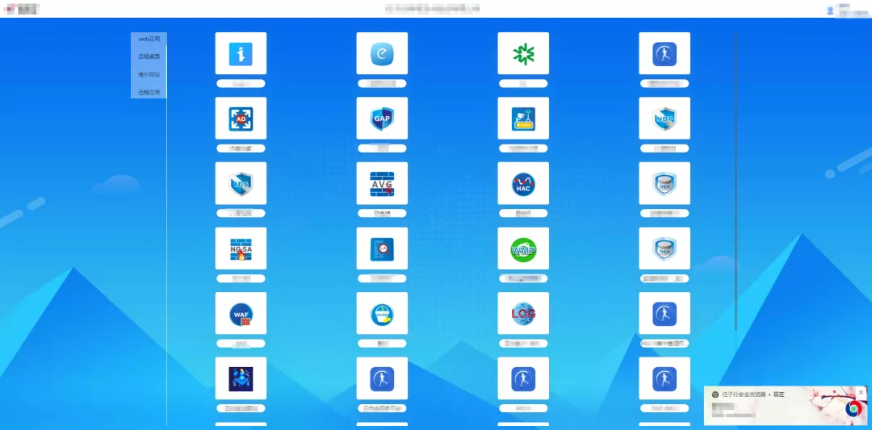Open the AD application icon

tap(241, 119)
